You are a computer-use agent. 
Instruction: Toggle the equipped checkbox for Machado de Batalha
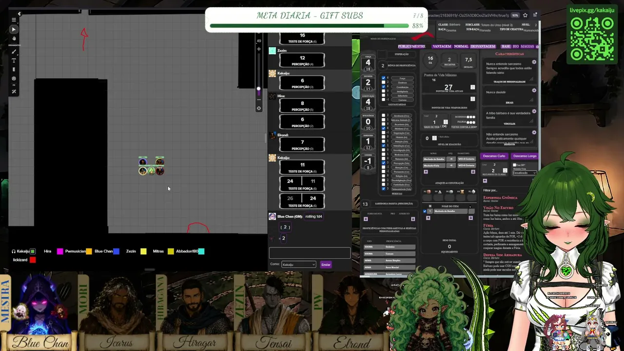425,211
